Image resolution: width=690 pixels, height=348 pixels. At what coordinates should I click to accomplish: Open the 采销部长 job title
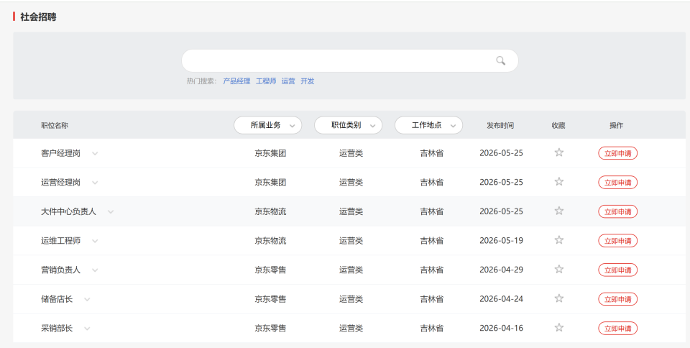point(57,328)
